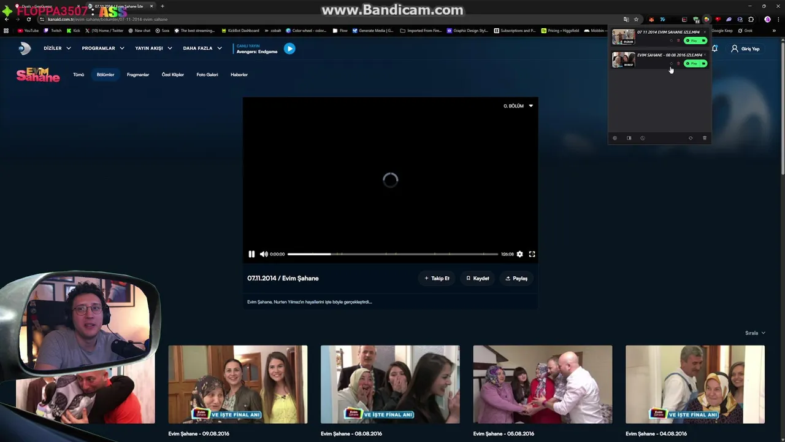
Task: Select the Foto Galeri tab
Action: tap(207, 75)
